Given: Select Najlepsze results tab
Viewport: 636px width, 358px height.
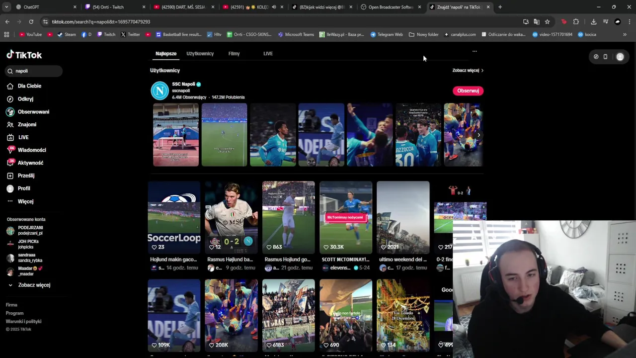Looking at the screenshot, I should pos(166,54).
